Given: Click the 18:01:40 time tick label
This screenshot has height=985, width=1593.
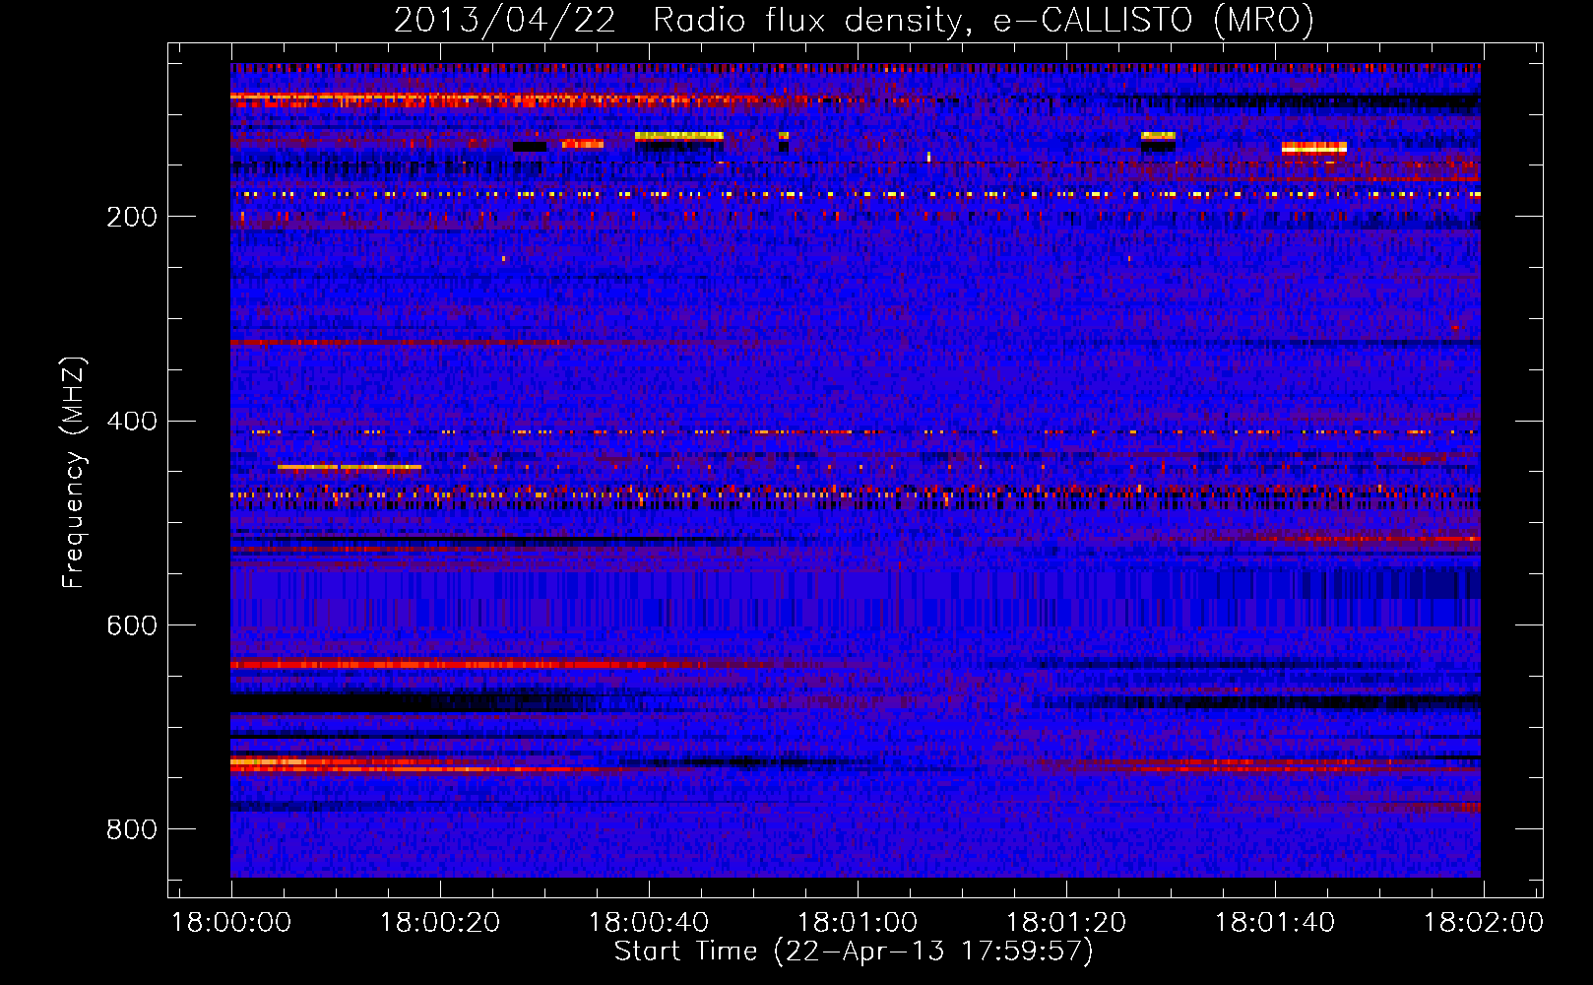Looking at the screenshot, I should (1275, 923).
